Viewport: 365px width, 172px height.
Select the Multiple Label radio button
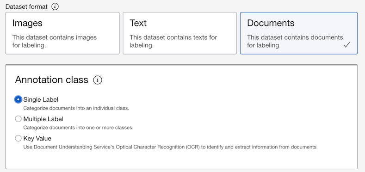point(18,119)
